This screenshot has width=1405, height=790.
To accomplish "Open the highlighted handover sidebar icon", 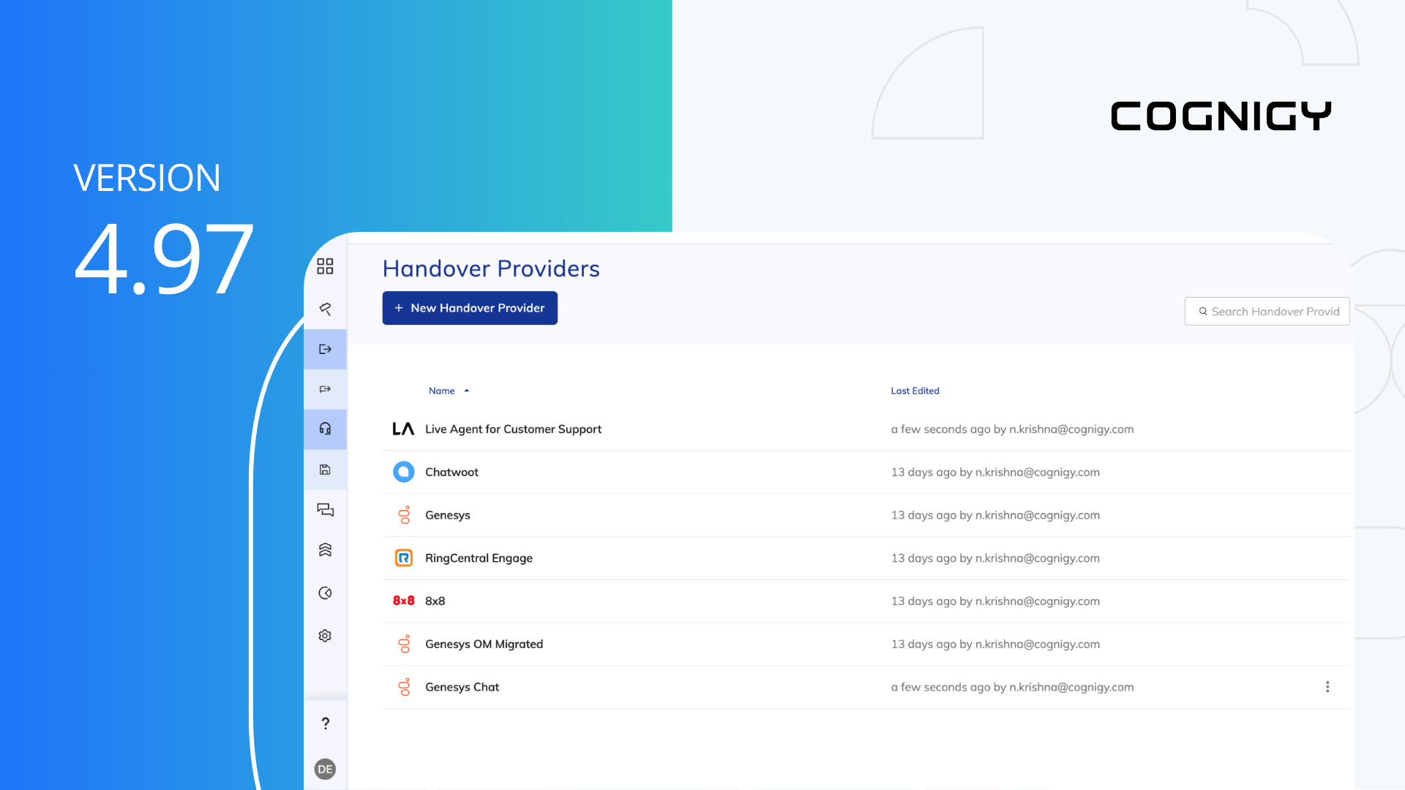I will click(325, 348).
